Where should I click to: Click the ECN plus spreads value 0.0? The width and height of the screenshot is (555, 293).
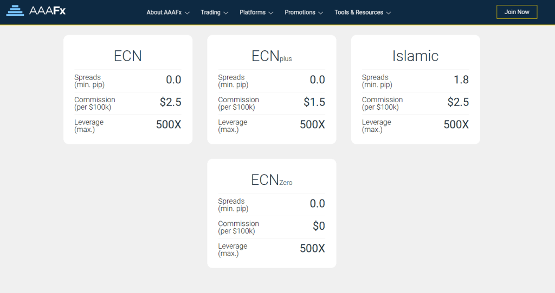click(x=318, y=80)
